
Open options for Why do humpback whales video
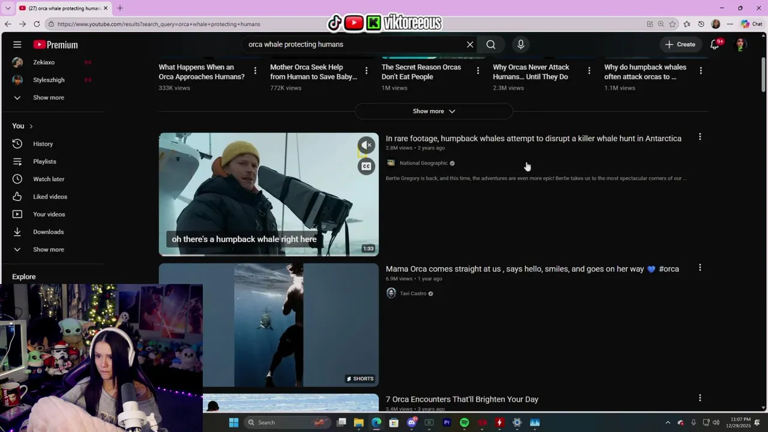click(701, 71)
